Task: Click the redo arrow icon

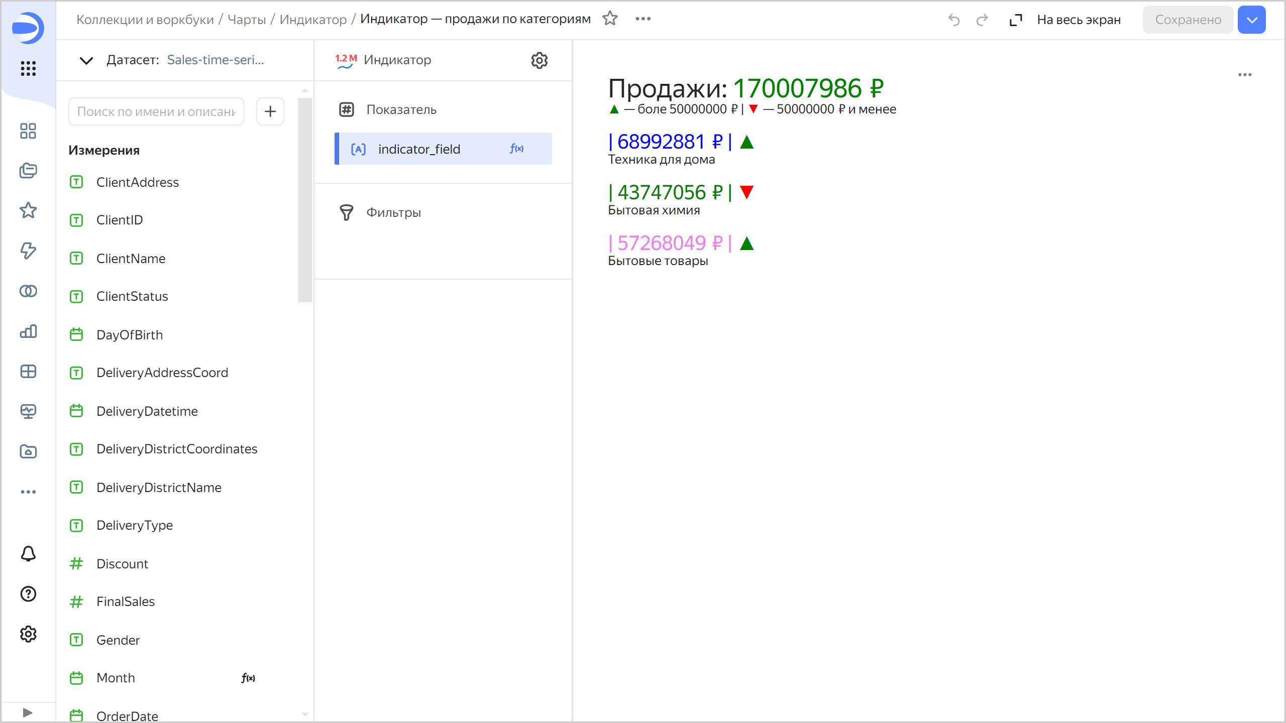Action: pos(982,20)
